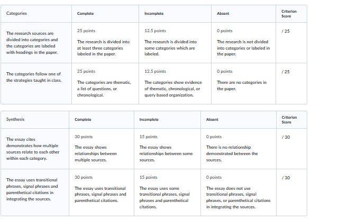Click the '/ 30' score for the transitional phrases row

pyautogui.click(x=286, y=178)
